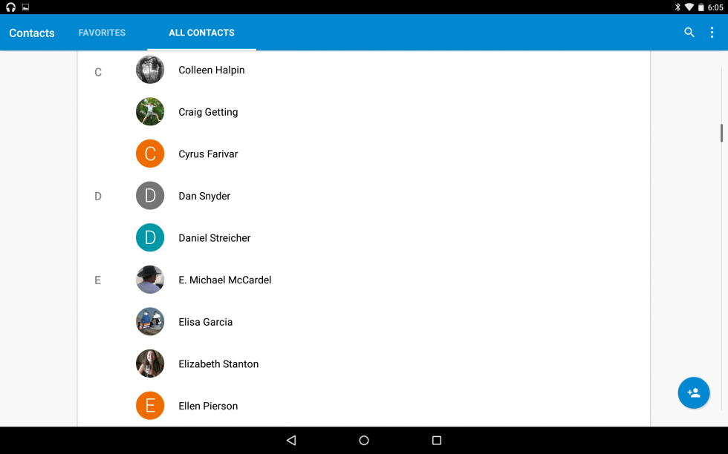This screenshot has height=454, width=728.
Task: Click E. Michael McCardel's photo
Action: coord(150,280)
